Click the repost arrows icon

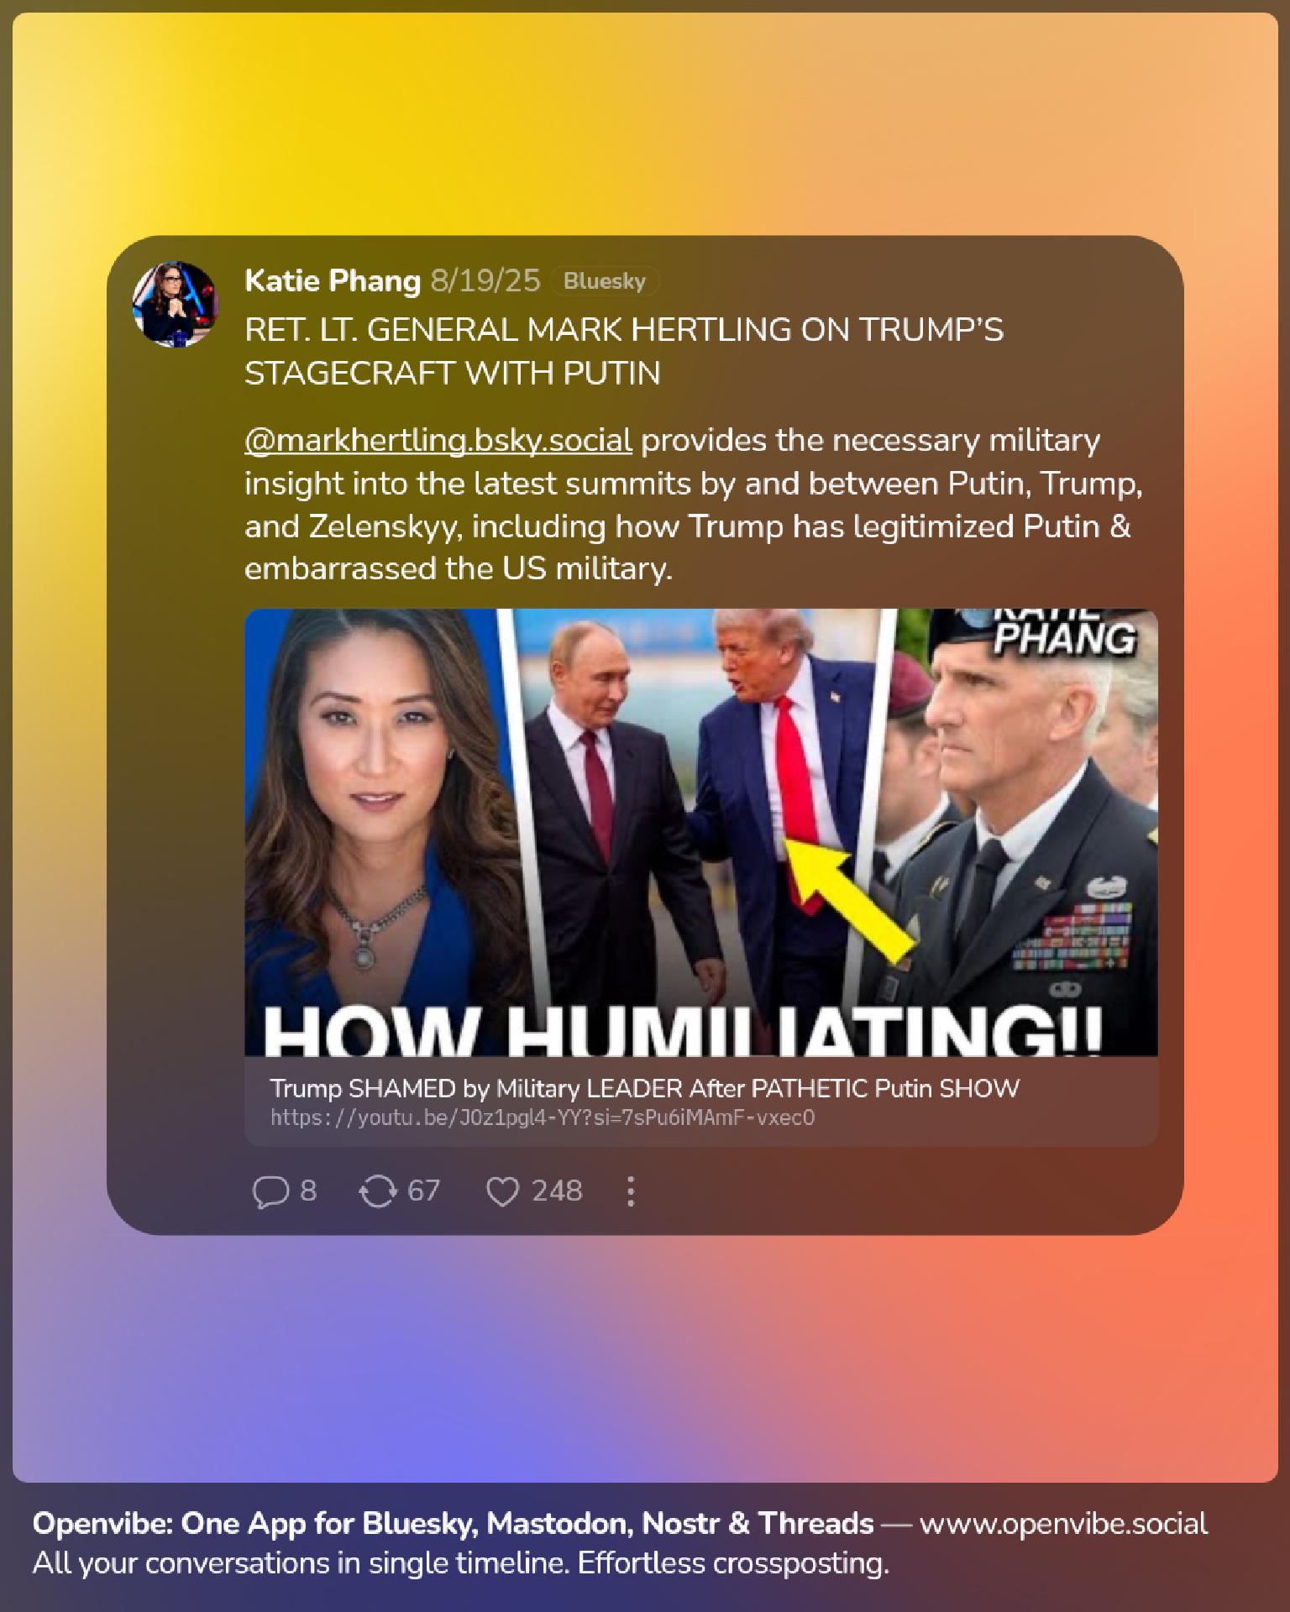377,1191
